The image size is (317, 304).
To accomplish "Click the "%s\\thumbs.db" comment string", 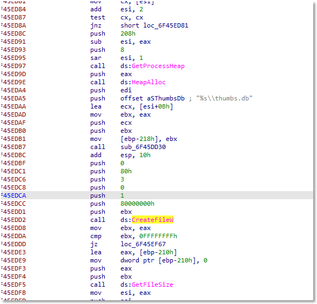I will pos(225,98).
